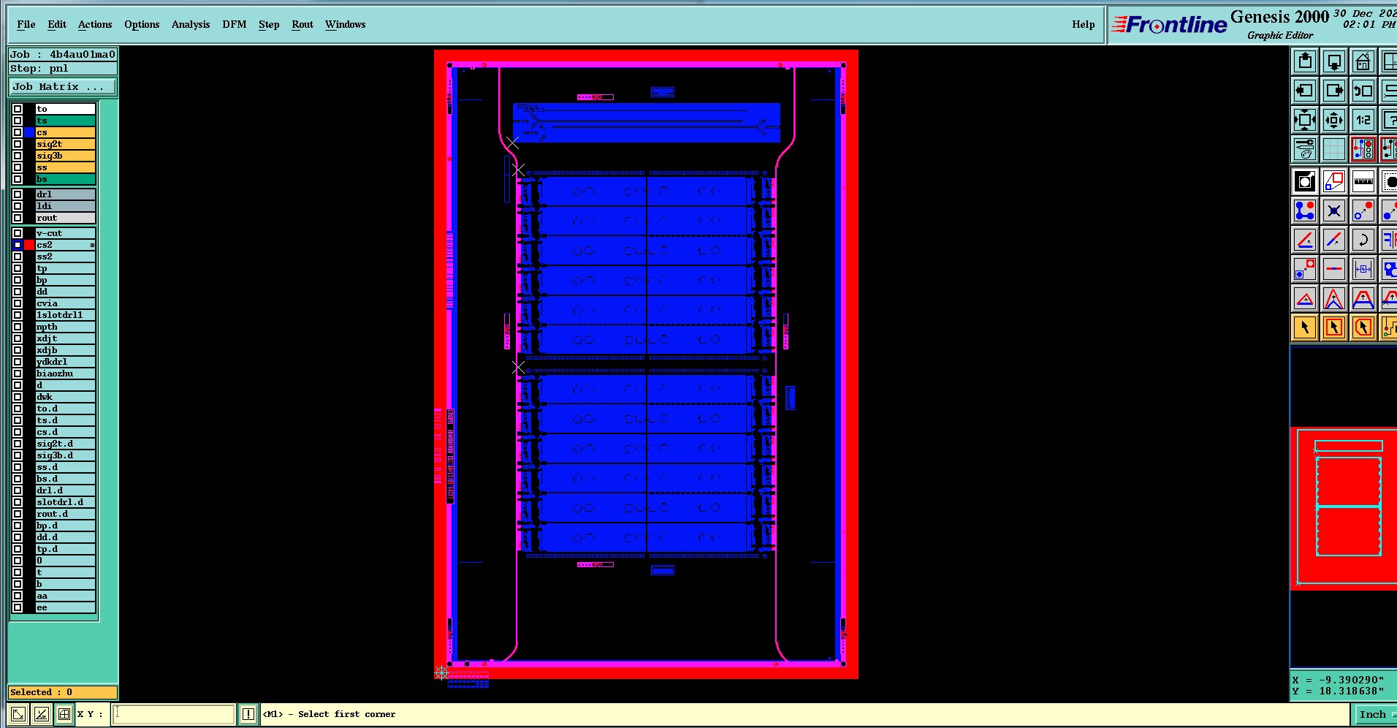This screenshot has width=1397, height=728.
Task: Open the Windows menu
Action: tap(345, 24)
